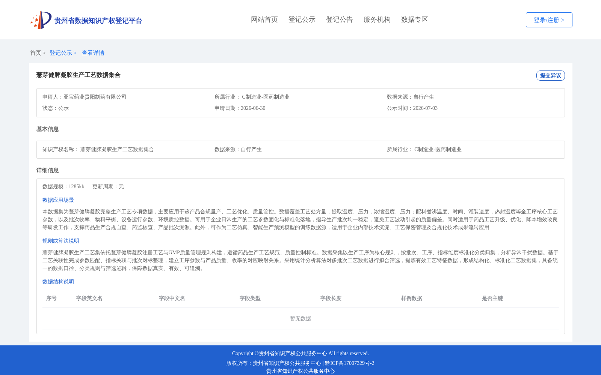Click 公示时间：2026-07-03
The height and width of the screenshot is (375, 601).
click(412, 108)
